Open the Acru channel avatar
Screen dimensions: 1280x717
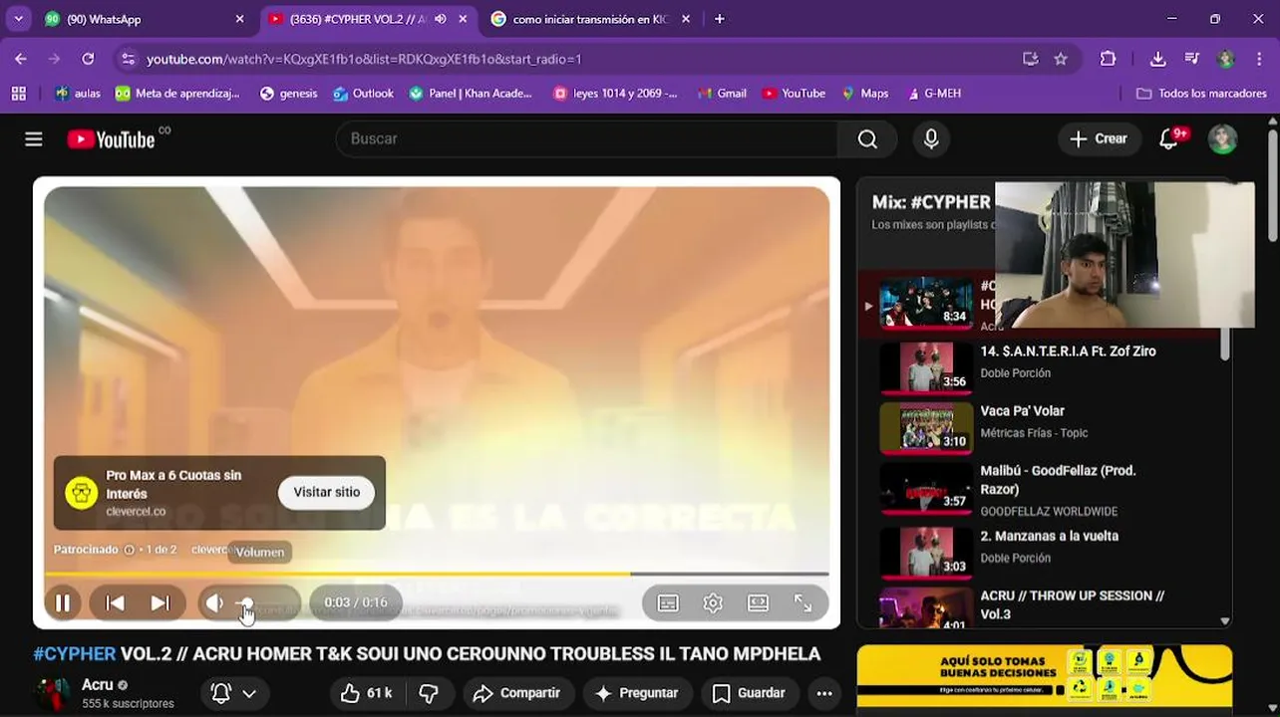(51, 693)
